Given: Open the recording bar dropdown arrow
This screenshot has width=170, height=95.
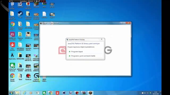Looking at the screenshot, I should point(34,1).
